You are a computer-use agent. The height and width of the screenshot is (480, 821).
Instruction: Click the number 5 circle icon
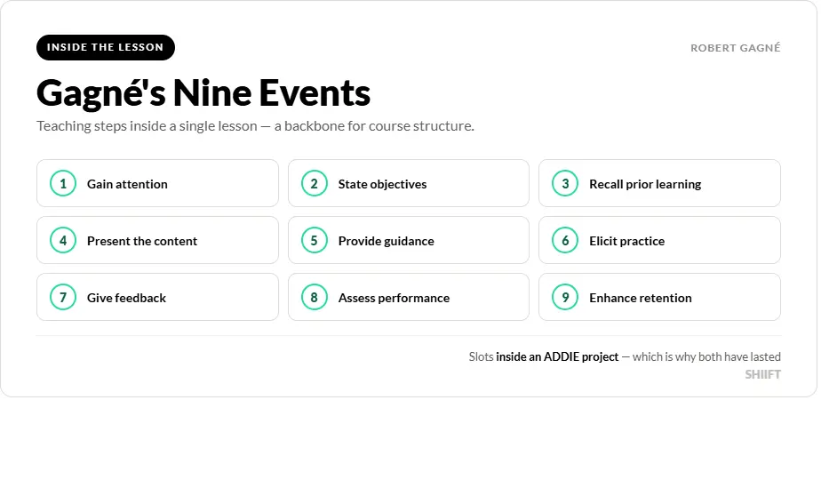coord(315,241)
